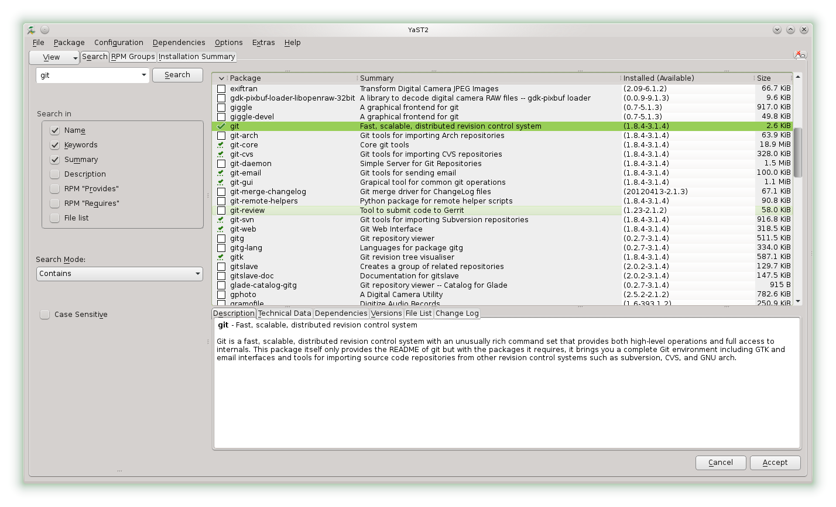The height and width of the screenshot is (507, 836).
Task: Sort by the Size column header
Action: tap(773, 78)
